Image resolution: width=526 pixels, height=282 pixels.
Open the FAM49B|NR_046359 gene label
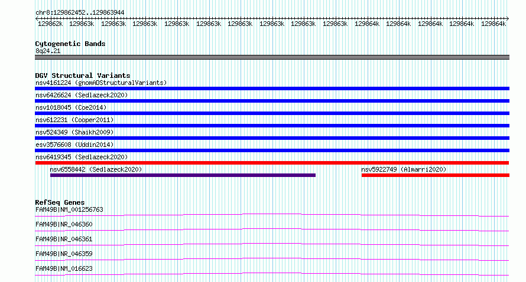click(64, 254)
